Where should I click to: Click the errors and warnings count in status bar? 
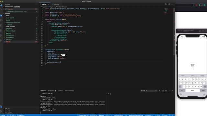13,115
